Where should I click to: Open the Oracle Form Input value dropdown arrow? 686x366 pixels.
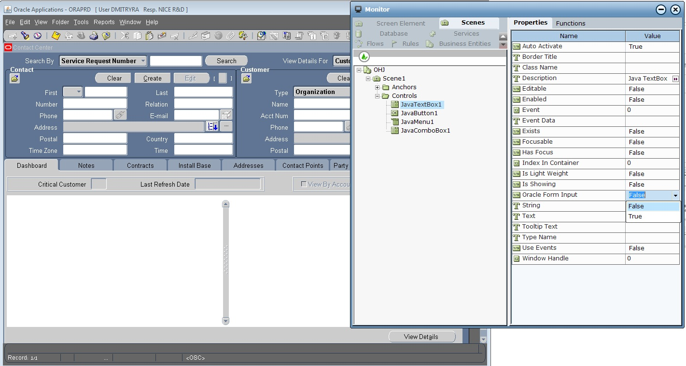pyautogui.click(x=675, y=195)
